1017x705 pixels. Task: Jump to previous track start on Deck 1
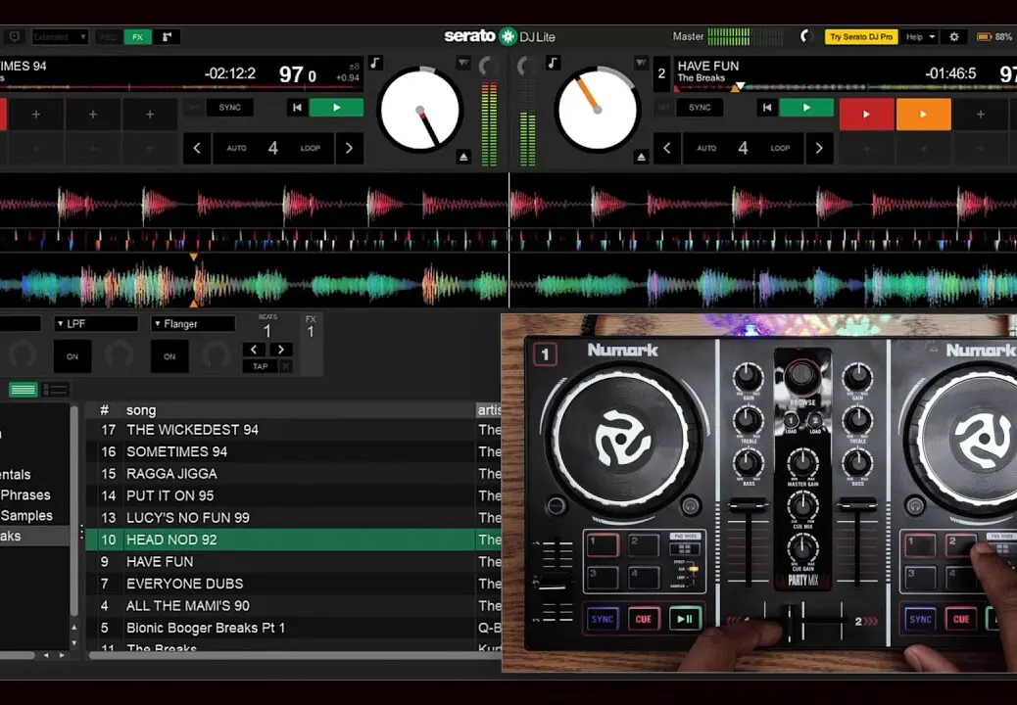(297, 108)
